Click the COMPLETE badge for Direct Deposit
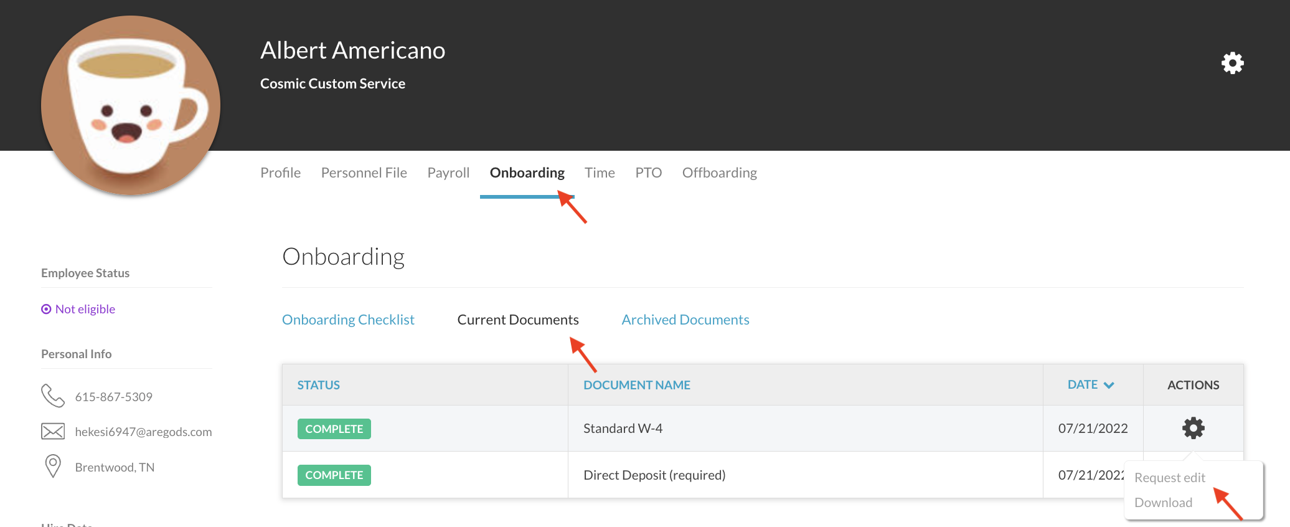 point(334,475)
